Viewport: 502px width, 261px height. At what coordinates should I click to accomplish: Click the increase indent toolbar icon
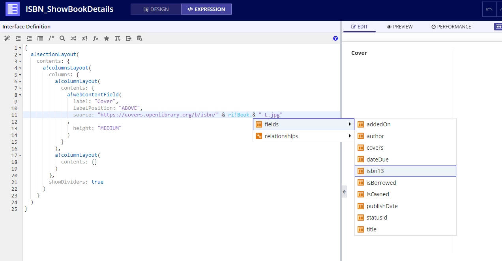[29, 38]
